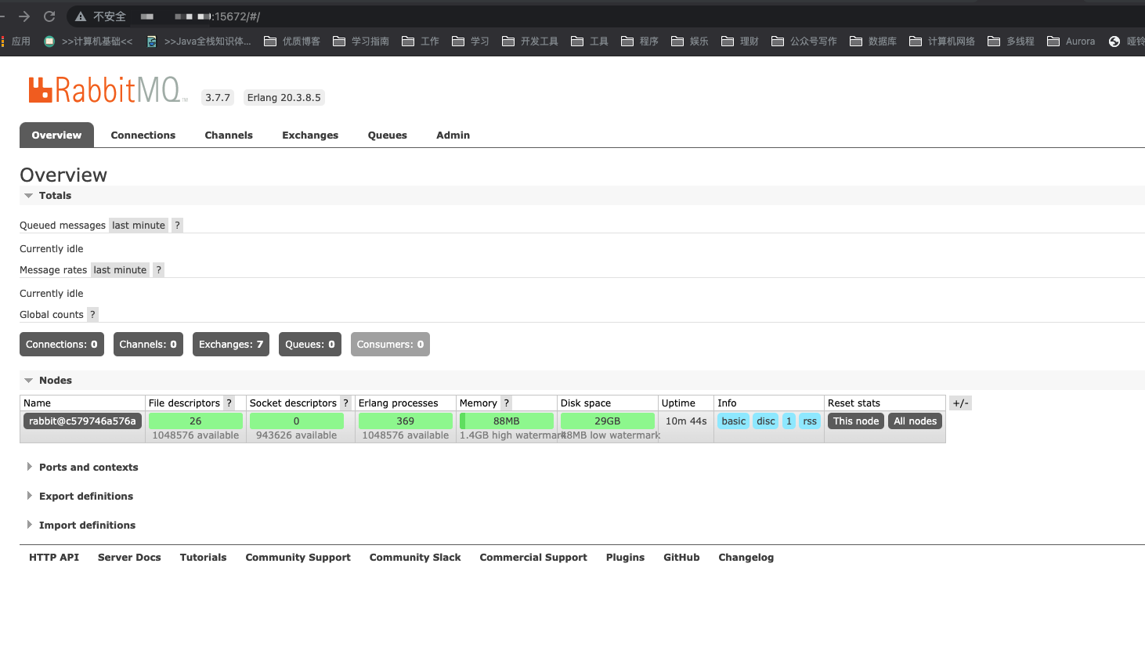This screenshot has width=1145, height=661.
Task: Open the Community Support footer link
Action: coord(298,558)
